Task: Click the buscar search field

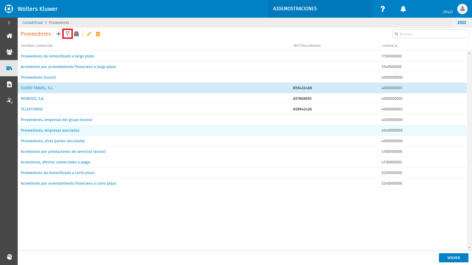Action: (430, 34)
